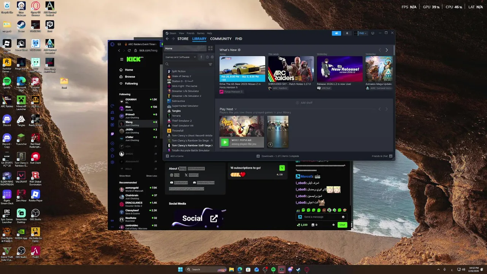Switch to the STORE tab
This screenshot has height=274, width=487.
tap(183, 39)
